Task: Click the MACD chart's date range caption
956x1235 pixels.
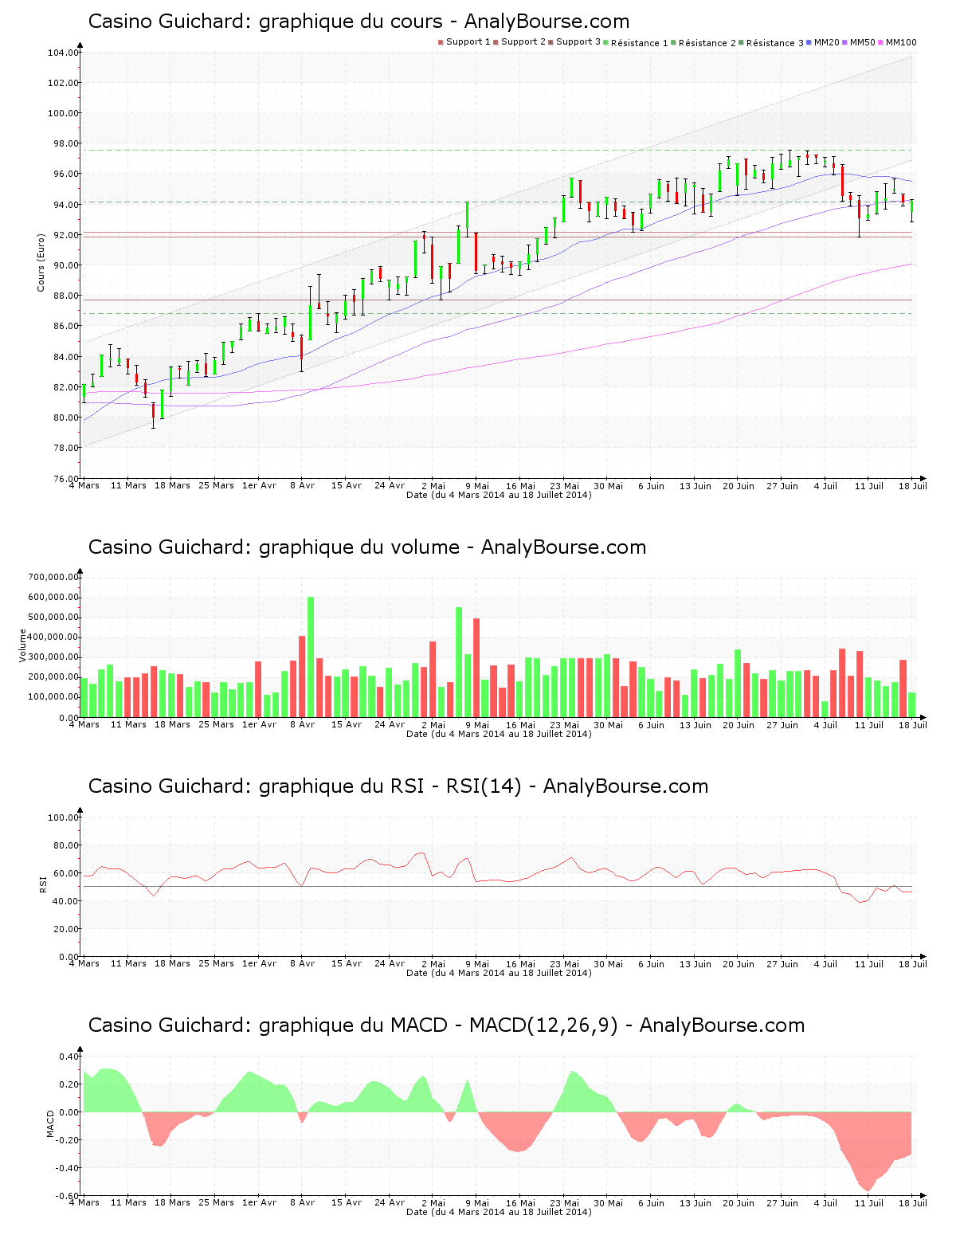Action: [x=499, y=1212]
